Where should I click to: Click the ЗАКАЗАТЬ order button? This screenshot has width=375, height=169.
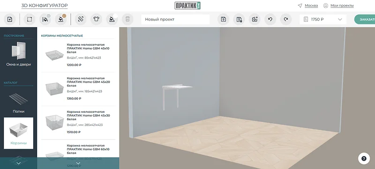pos(365,19)
